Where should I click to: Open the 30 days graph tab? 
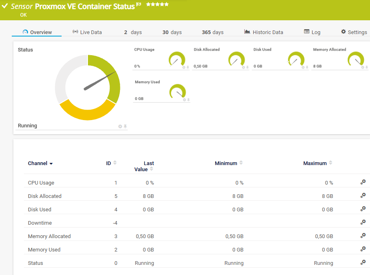click(172, 32)
